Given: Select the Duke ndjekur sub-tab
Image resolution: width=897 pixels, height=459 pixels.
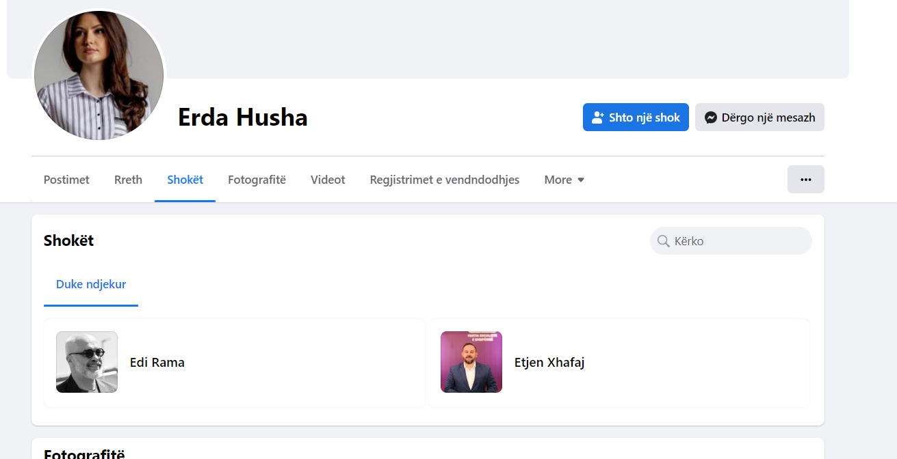Looking at the screenshot, I should pyautogui.click(x=91, y=284).
